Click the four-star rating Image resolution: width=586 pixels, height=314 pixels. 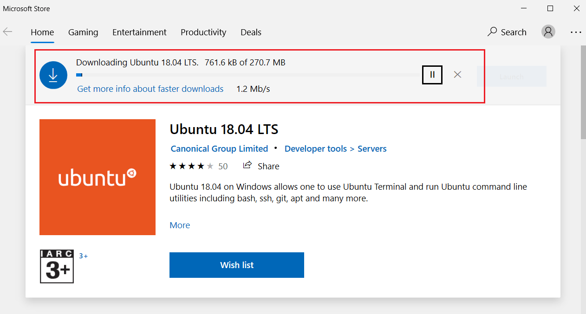pos(192,166)
